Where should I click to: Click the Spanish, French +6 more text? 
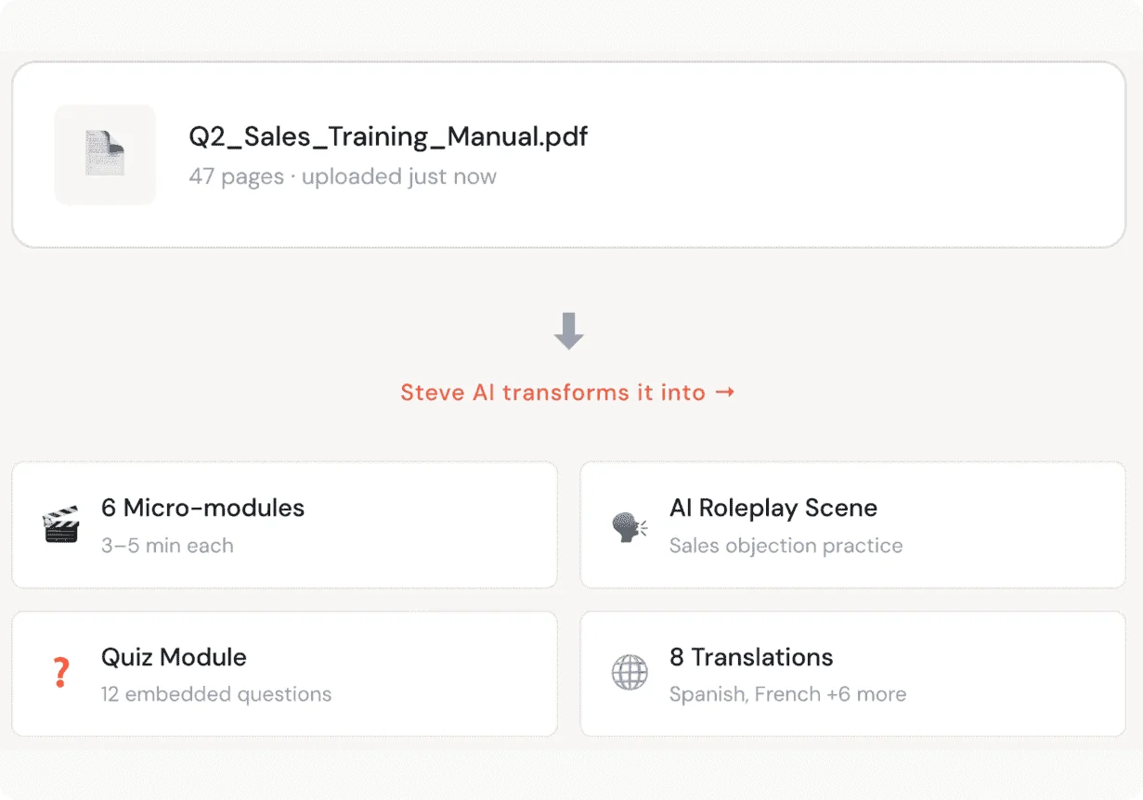click(787, 694)
